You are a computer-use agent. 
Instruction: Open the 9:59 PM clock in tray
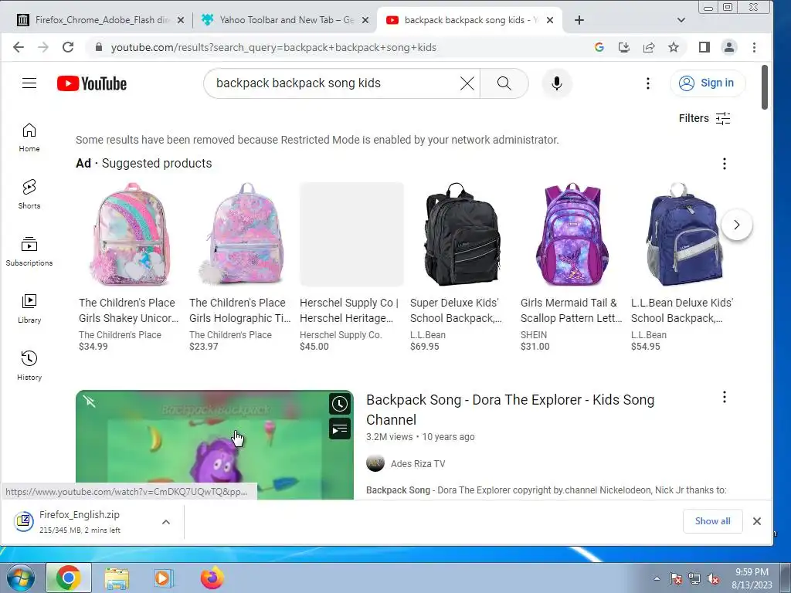[752, 578]
